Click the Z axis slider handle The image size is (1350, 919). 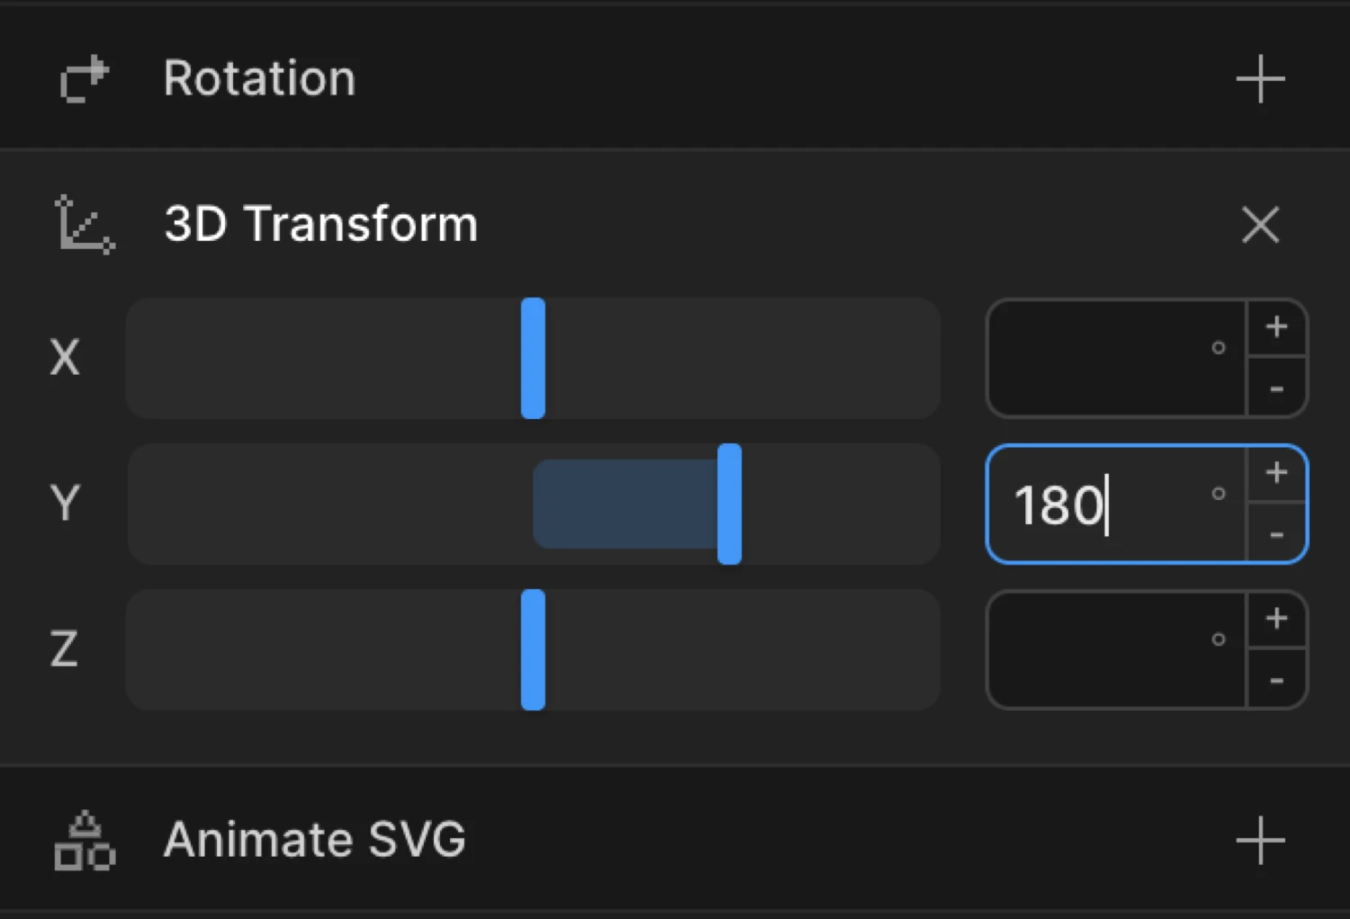click(532, 649)
